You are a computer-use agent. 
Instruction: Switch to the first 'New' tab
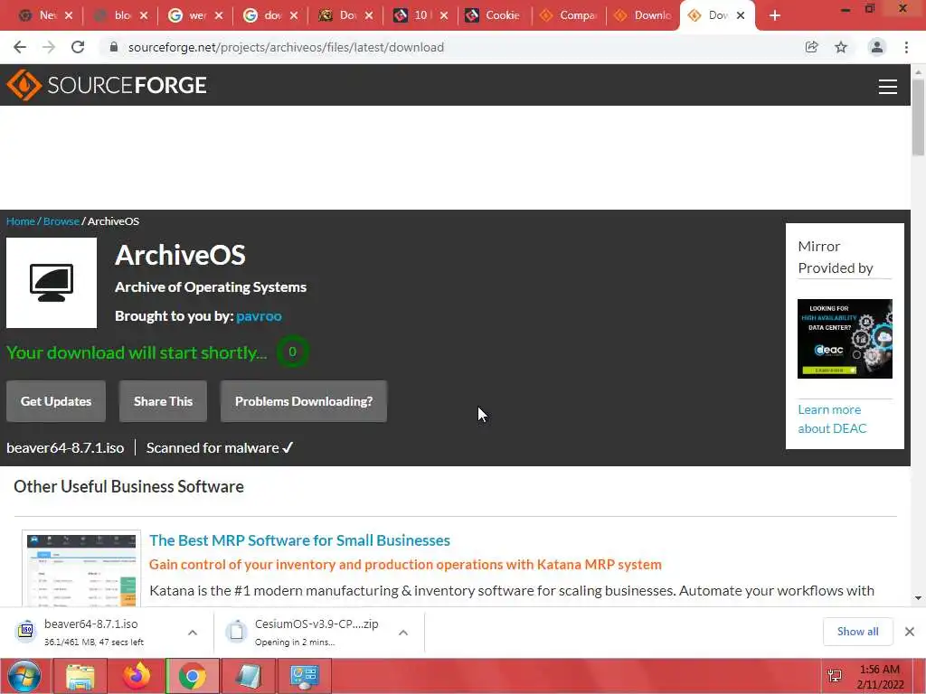[44, 15]
